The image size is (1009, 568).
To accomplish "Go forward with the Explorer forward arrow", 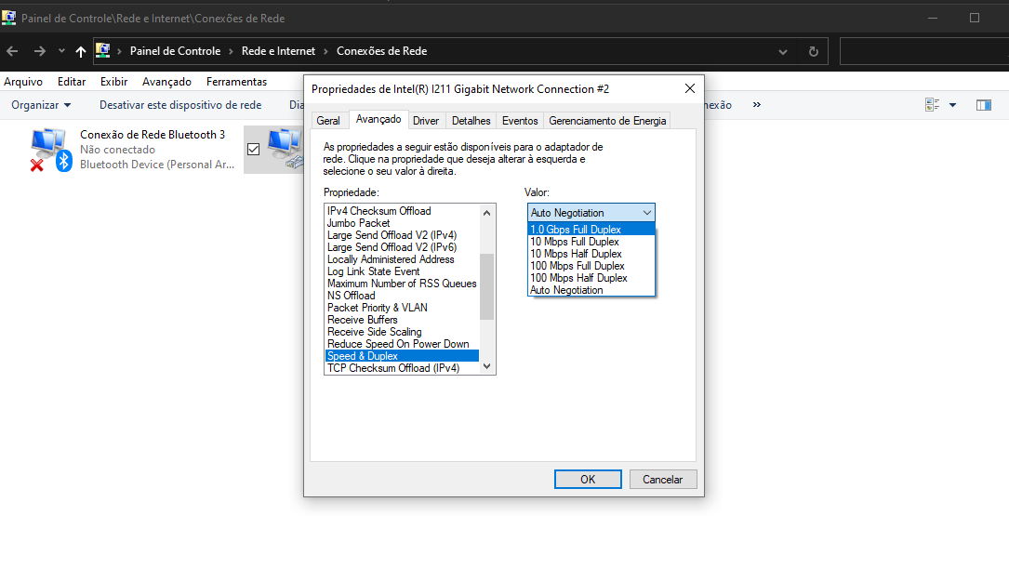I will [x=40, y=51].
